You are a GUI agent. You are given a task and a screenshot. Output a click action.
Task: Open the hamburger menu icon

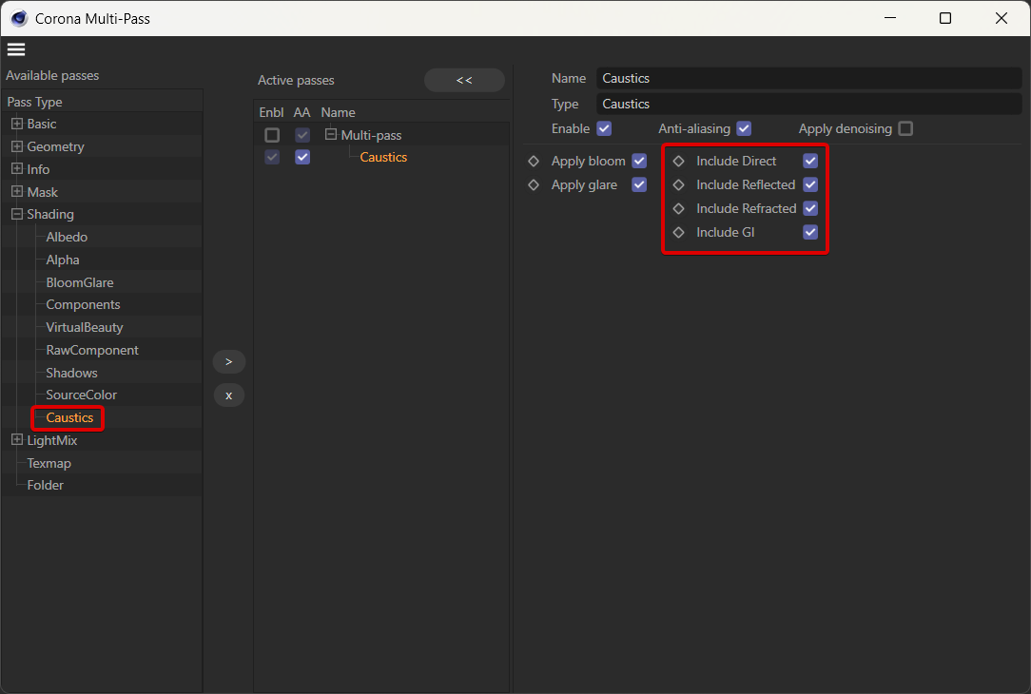pos(16,49)
